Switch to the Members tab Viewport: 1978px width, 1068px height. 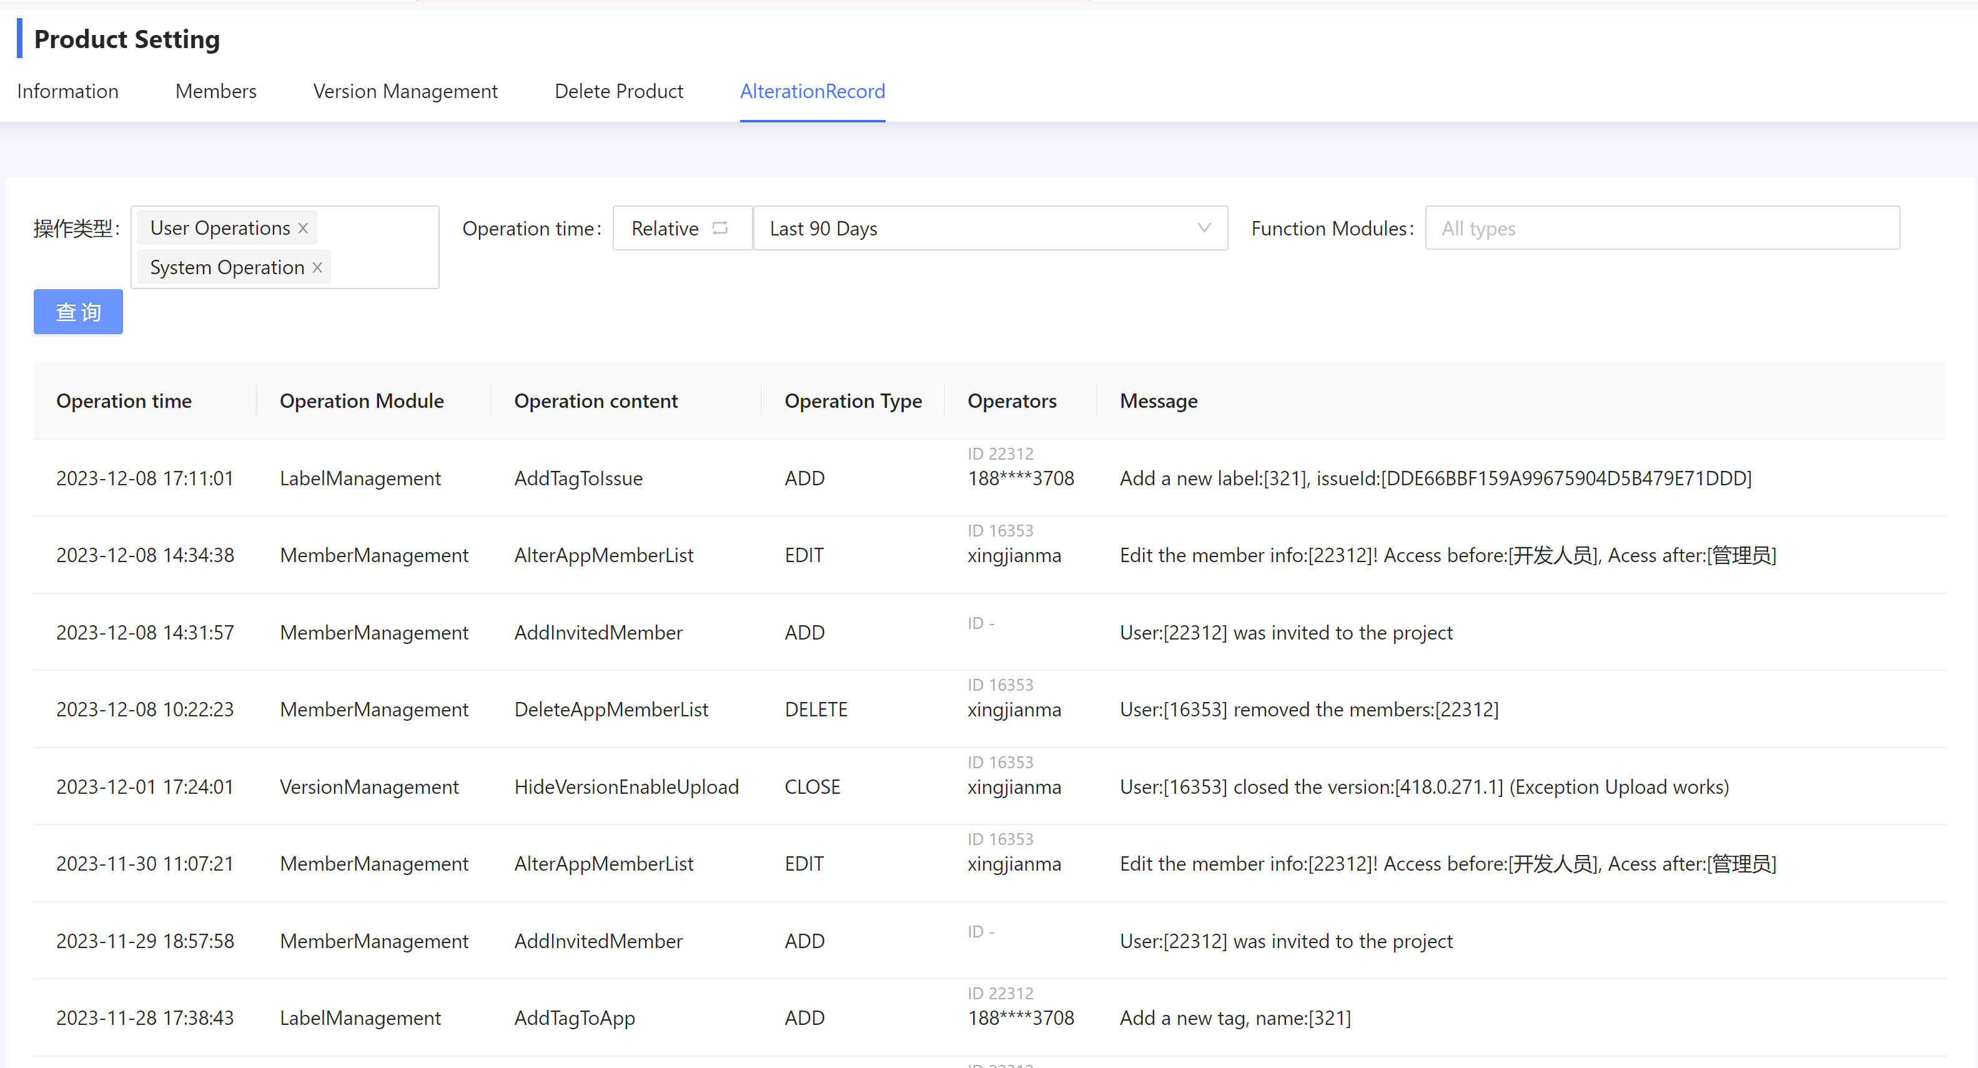tap(215, 91)
